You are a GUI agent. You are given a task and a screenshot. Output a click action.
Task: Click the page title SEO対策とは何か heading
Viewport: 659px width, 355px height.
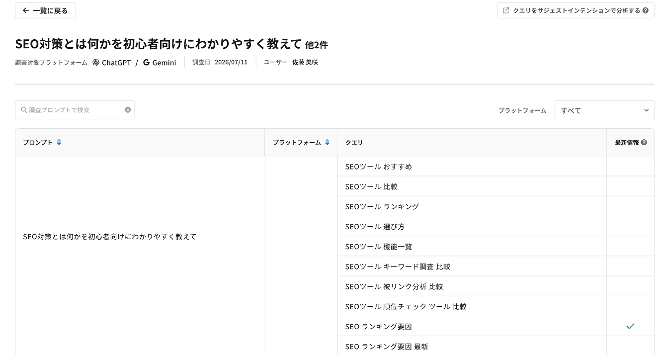[159, 44]
